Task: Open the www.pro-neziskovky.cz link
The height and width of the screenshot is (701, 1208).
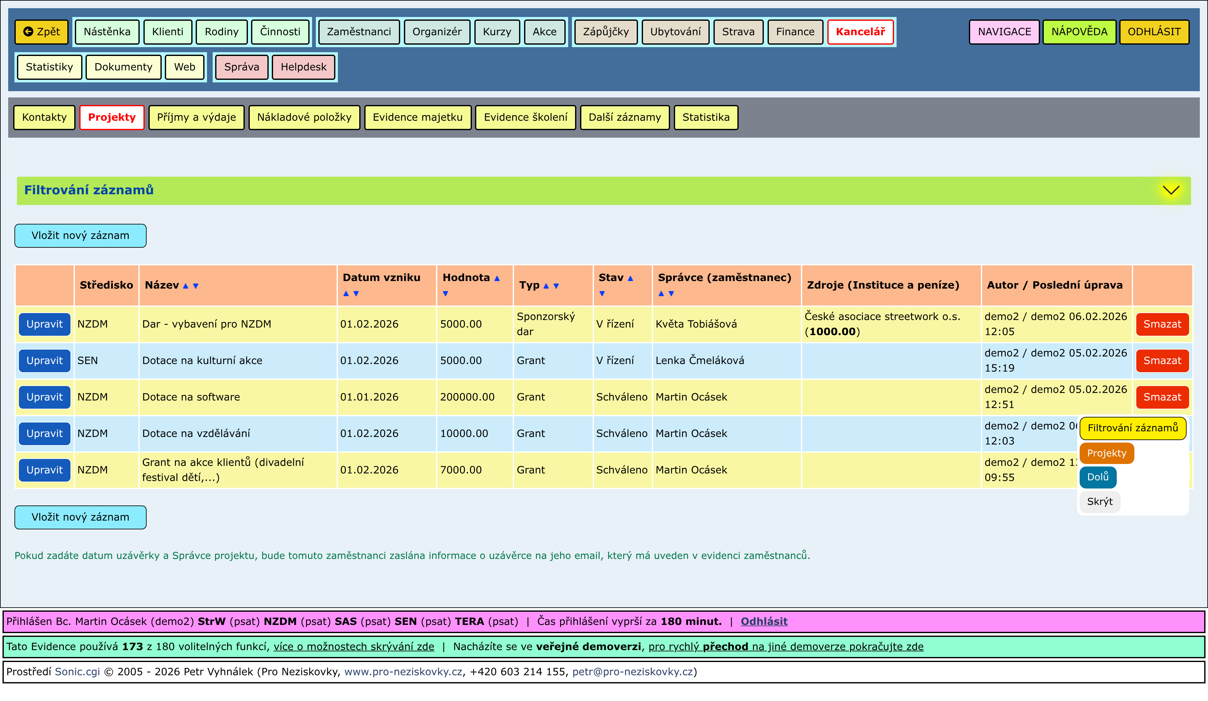Action: tap(403, 672)
